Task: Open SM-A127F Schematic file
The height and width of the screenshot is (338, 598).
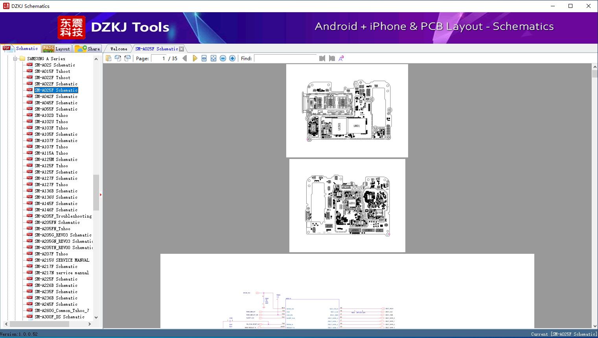Action: point(56,178)
